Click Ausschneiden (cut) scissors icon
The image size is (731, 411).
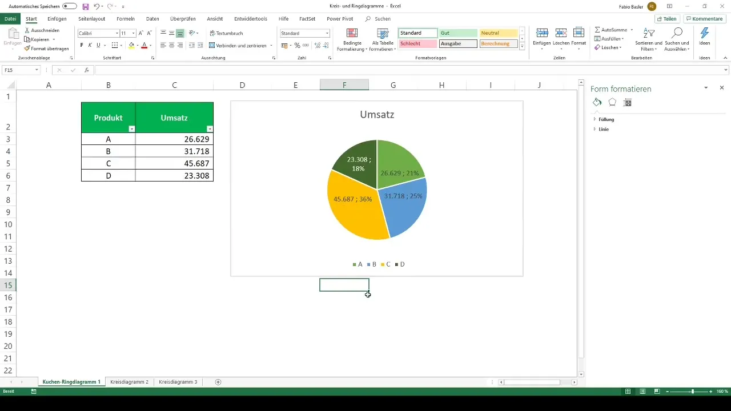click(27, 30)
